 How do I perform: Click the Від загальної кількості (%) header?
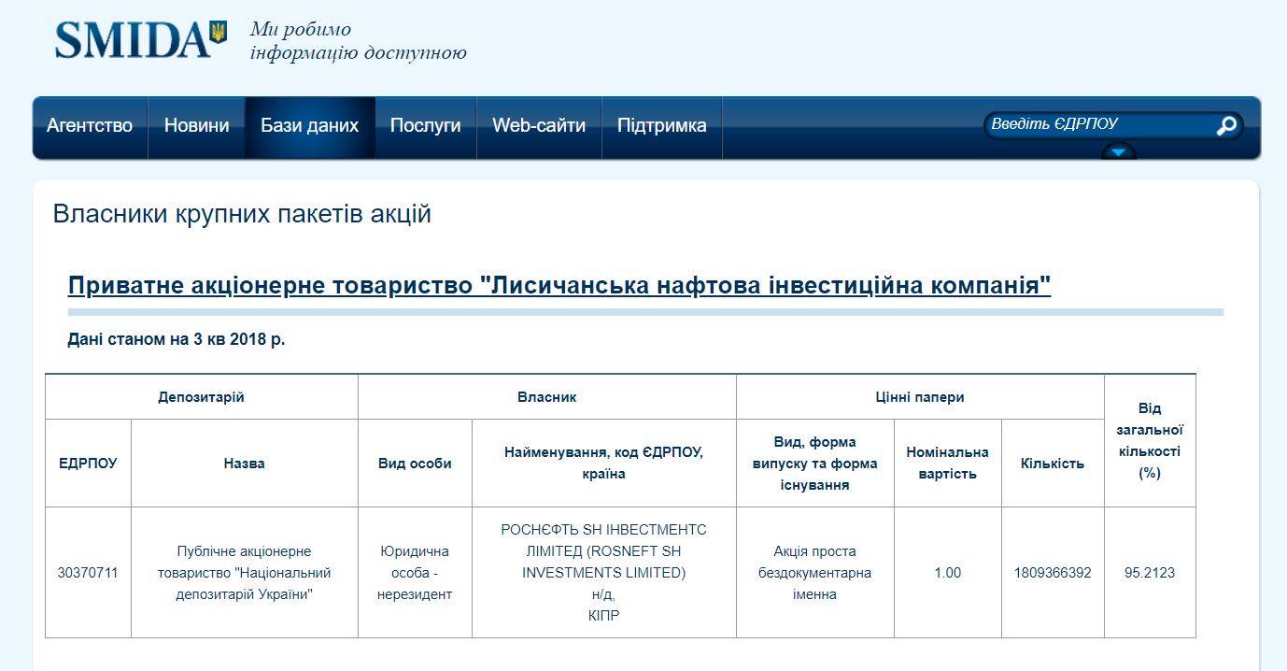[x=1150, y=441]
